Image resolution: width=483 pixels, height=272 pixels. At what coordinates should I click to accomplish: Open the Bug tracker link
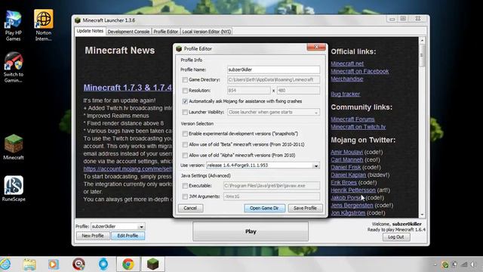(x=346, y=94)
